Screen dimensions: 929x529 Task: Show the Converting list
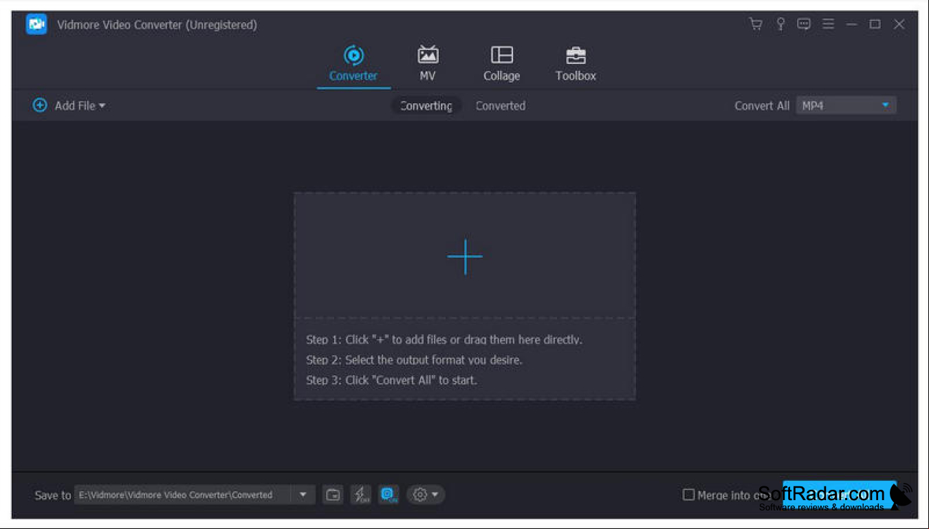[426, 106]
